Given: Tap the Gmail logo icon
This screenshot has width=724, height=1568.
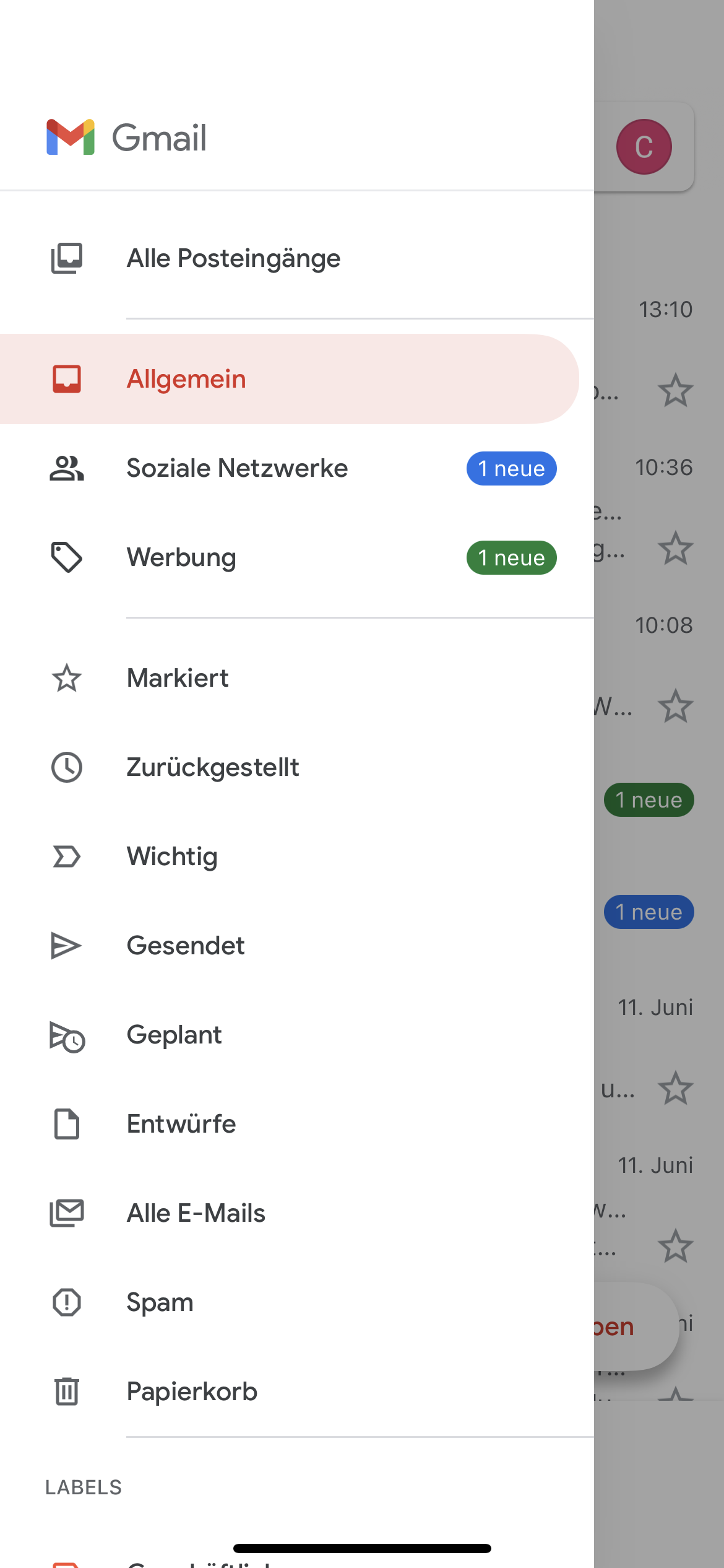Looking at the screenshot, I should 71,137.
